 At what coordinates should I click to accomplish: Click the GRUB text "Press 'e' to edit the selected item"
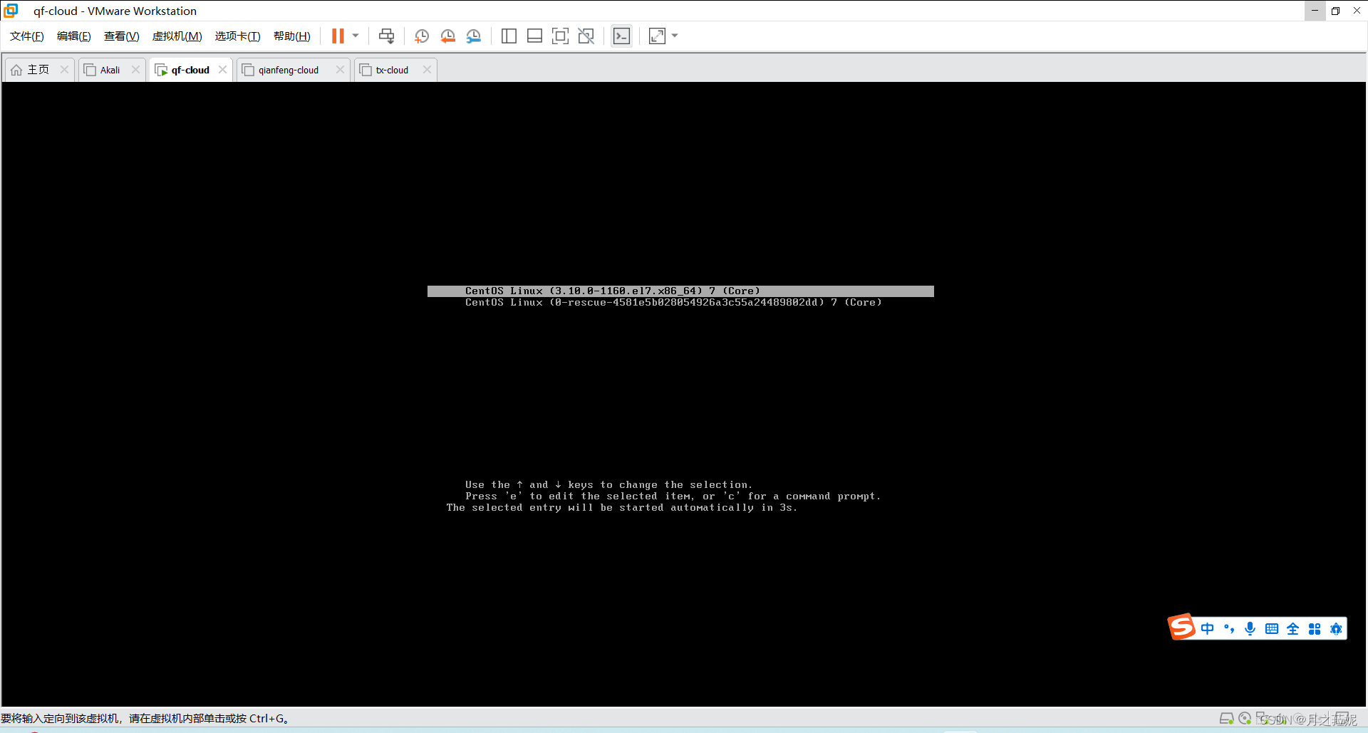579,497
